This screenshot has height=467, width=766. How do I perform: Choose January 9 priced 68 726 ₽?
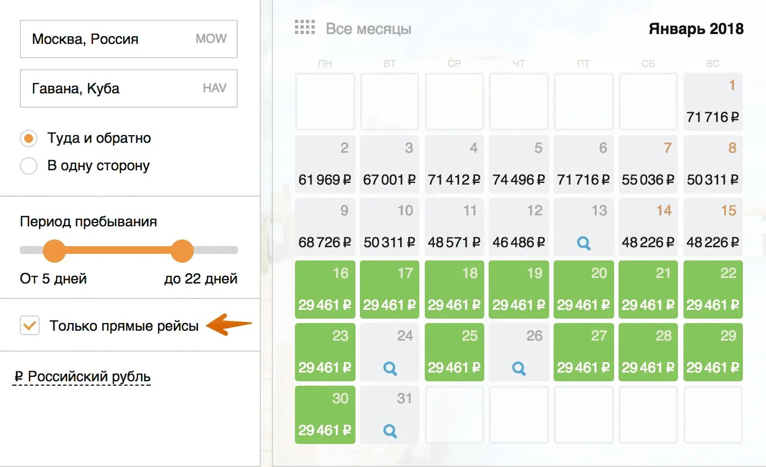coord(325,227)
